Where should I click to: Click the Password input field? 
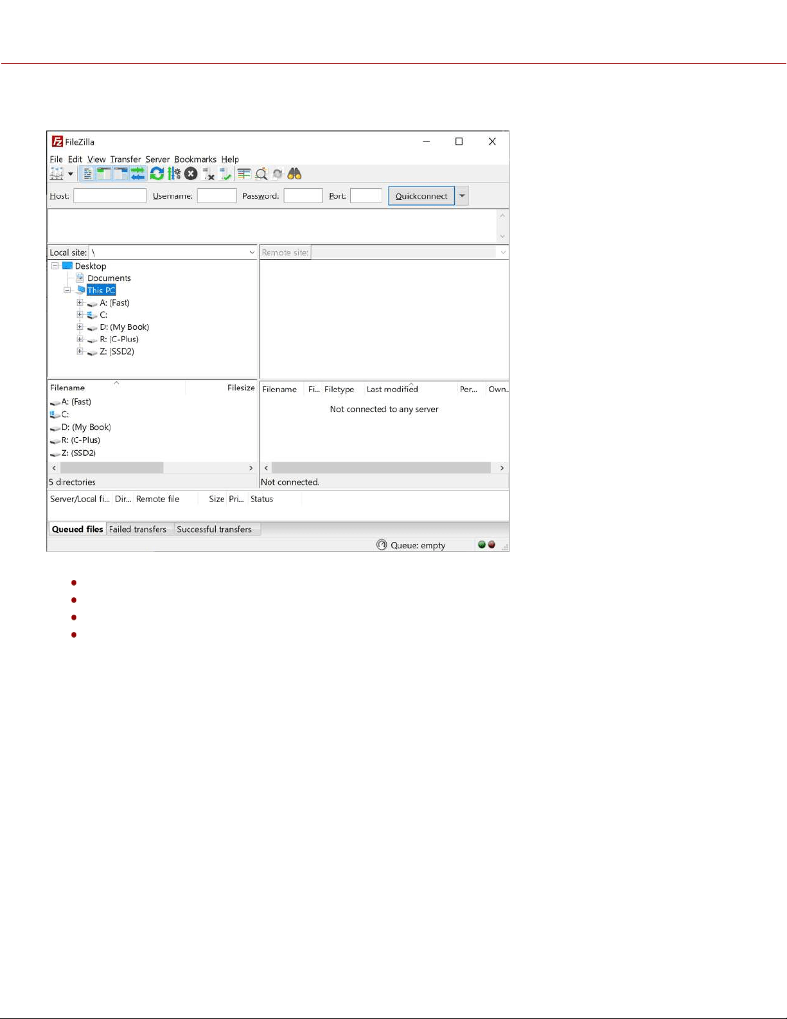coord(303,195)
